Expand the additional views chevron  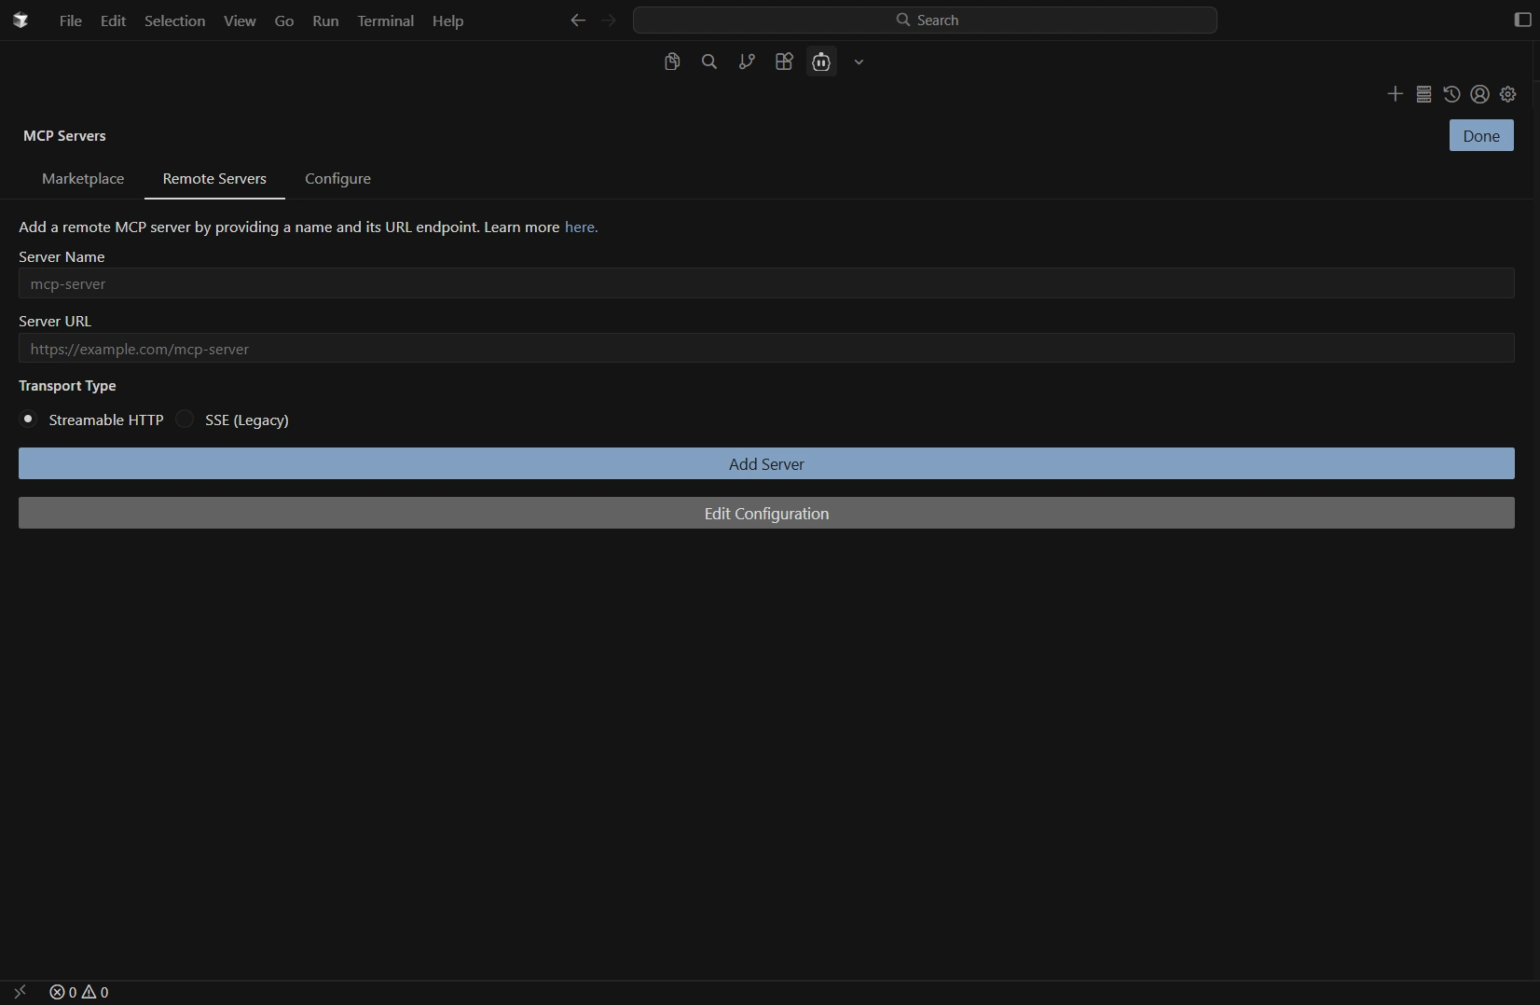[859, 62]
